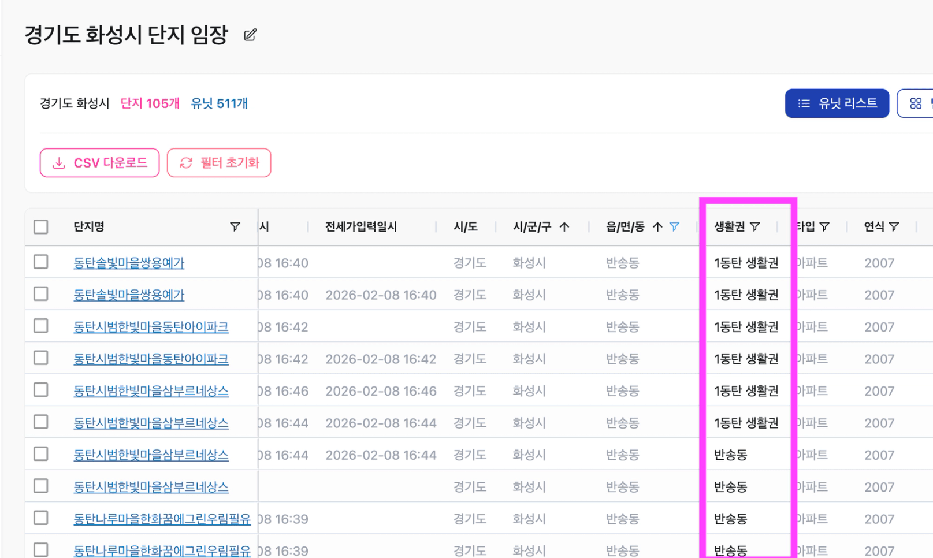Toggle the select-all checkbox in table header
Screen dimensions: 933x558
(x=41, y=226)
